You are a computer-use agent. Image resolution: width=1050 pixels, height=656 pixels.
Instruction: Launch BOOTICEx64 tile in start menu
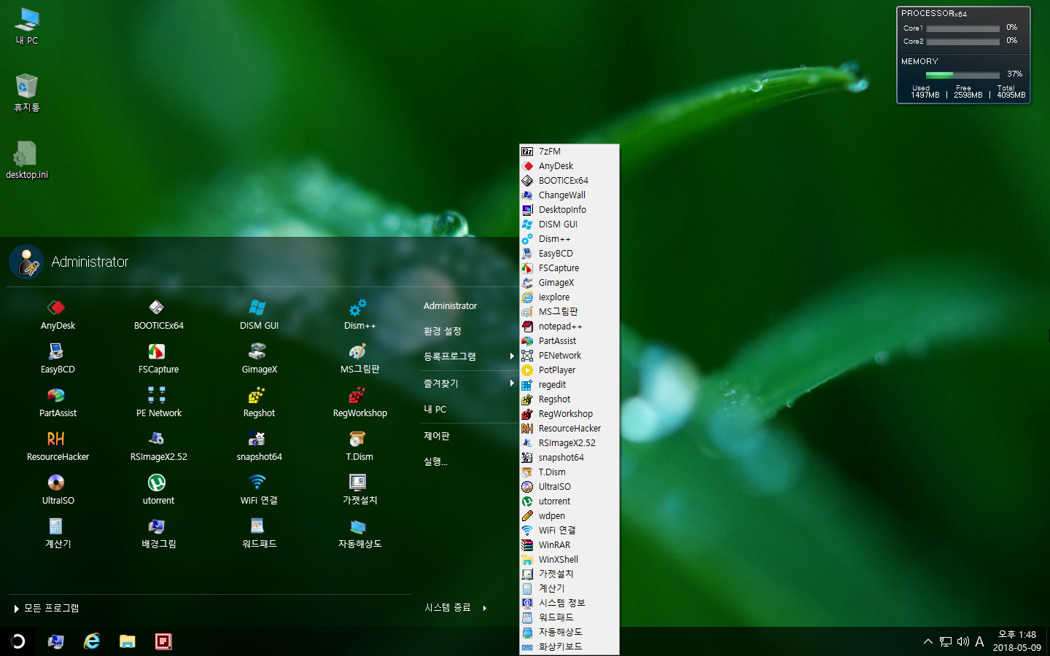click(x=158, y=315)
